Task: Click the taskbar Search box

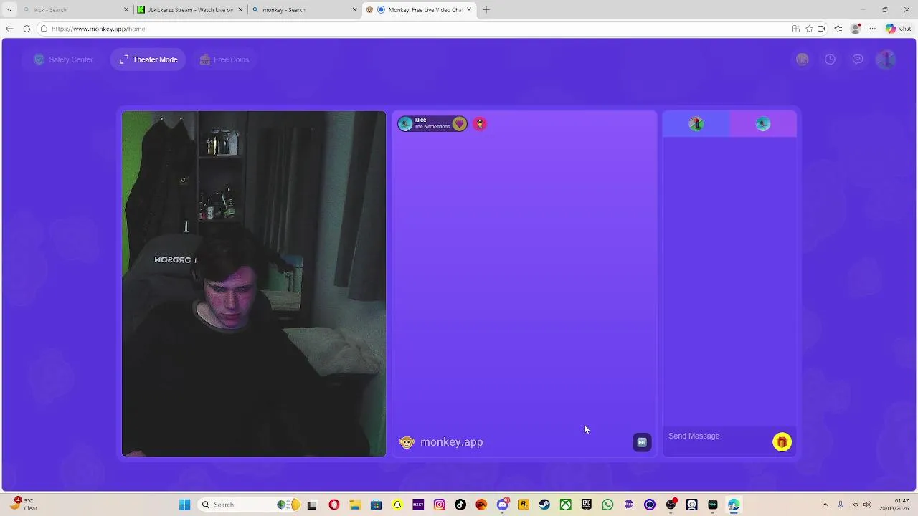Action: [x=248, y=505]
